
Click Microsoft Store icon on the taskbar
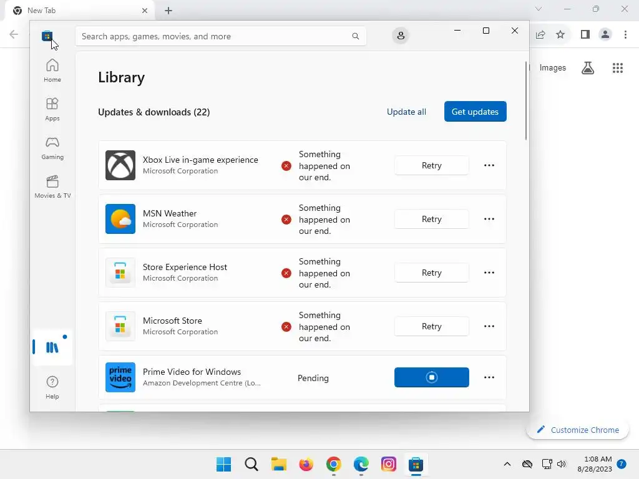416,464
